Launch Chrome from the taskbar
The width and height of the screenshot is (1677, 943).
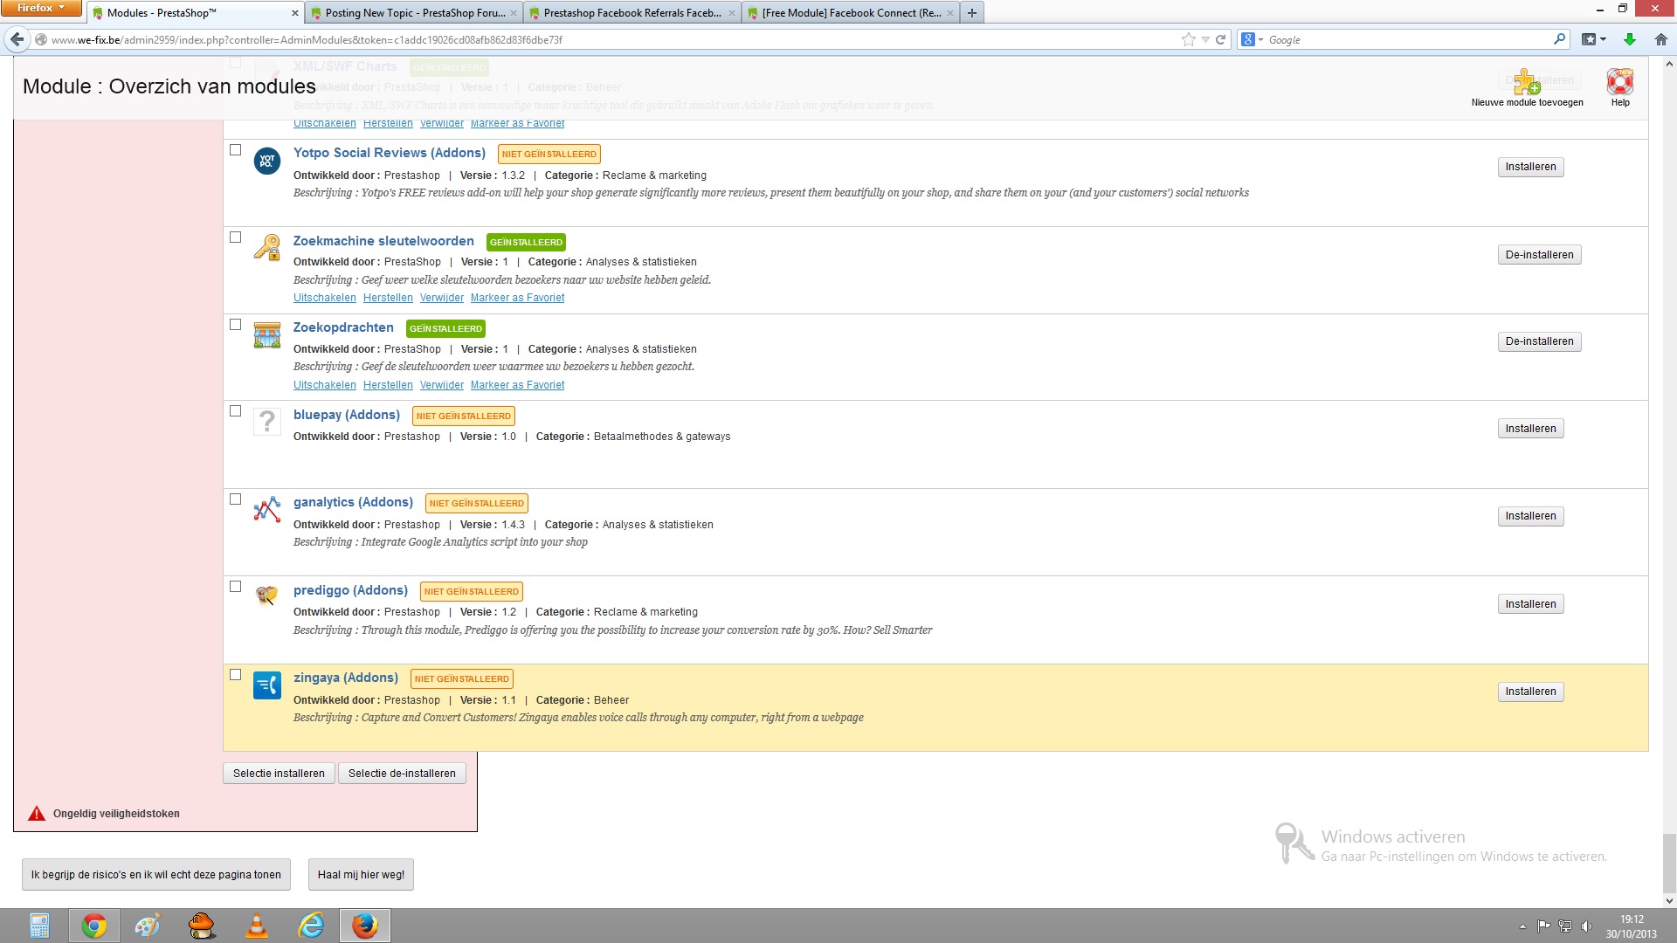tap(94, 926)
